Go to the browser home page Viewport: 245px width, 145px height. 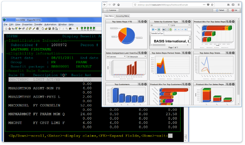[118, 5]
